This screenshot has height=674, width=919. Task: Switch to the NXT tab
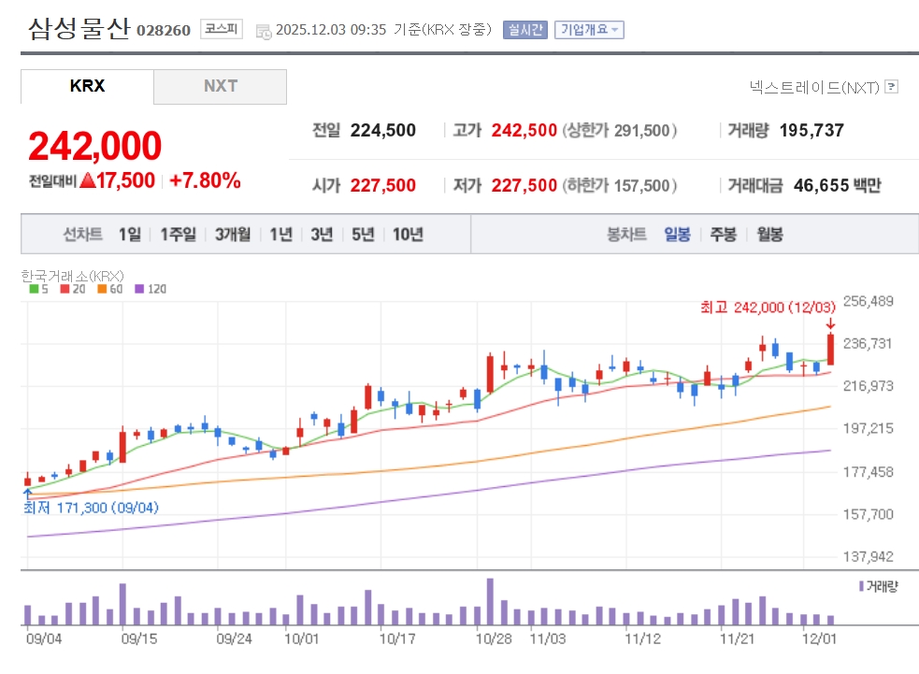point(221,86)
